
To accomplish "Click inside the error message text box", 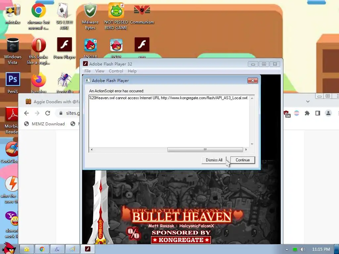I will (x=169, y=121).
